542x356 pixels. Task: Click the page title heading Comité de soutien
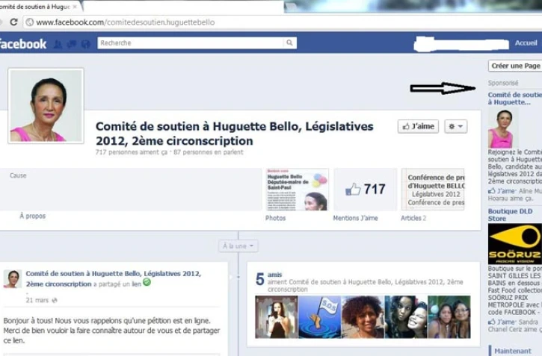pos(234,134)
